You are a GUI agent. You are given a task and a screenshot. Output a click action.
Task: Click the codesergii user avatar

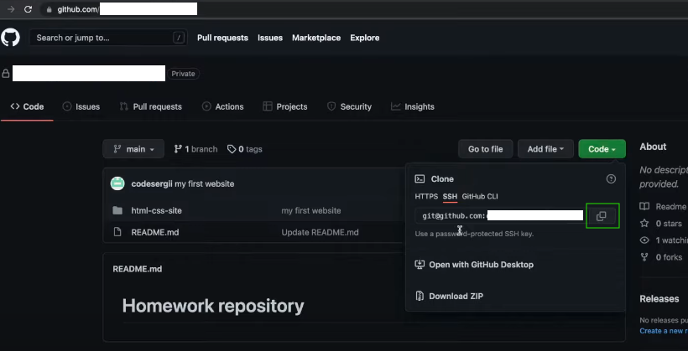pyautogui.click(x=117, y=183)
